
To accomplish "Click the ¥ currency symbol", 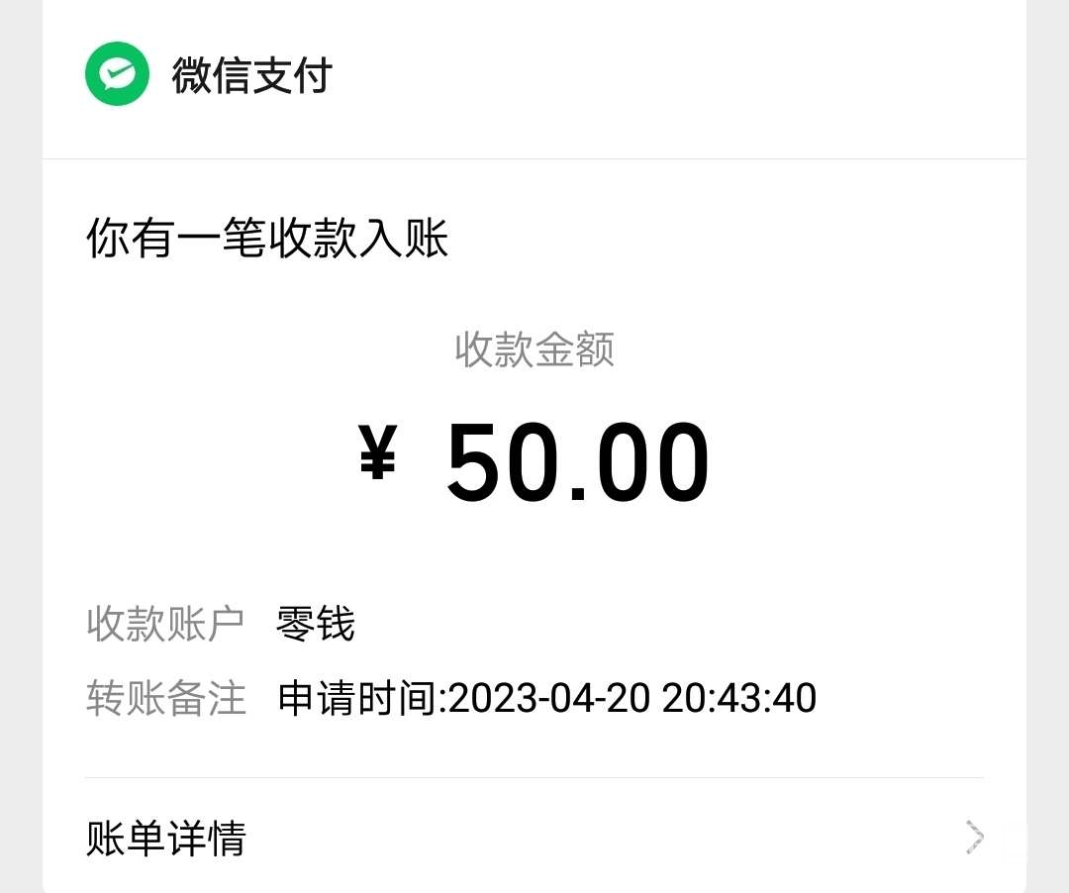I will [x=377, y=453].
